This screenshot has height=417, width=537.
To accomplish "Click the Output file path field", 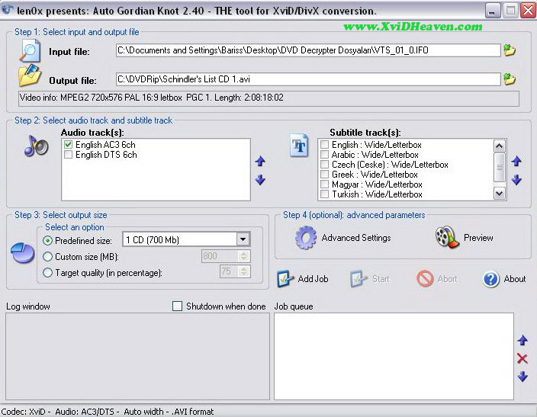I will [x=308, y=79].
